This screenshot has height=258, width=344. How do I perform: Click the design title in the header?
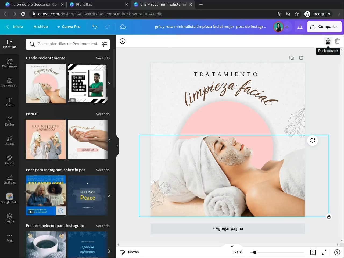210,27
